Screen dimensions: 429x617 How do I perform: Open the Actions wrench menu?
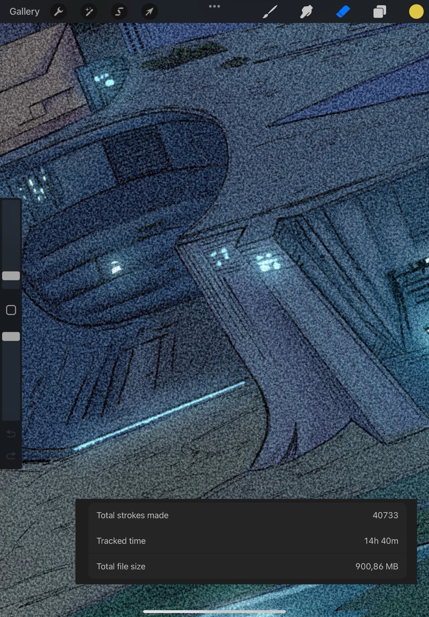pyautogui.click(x=58, y=12)
